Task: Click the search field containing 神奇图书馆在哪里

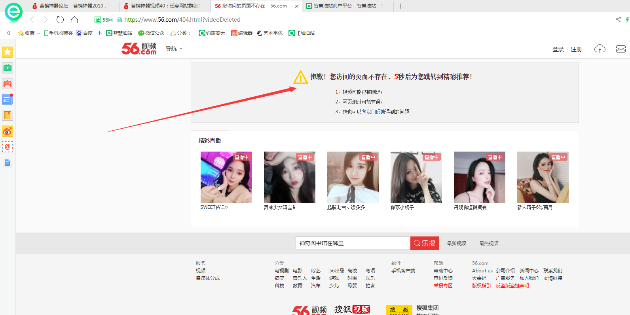Action: coord(353,243)
